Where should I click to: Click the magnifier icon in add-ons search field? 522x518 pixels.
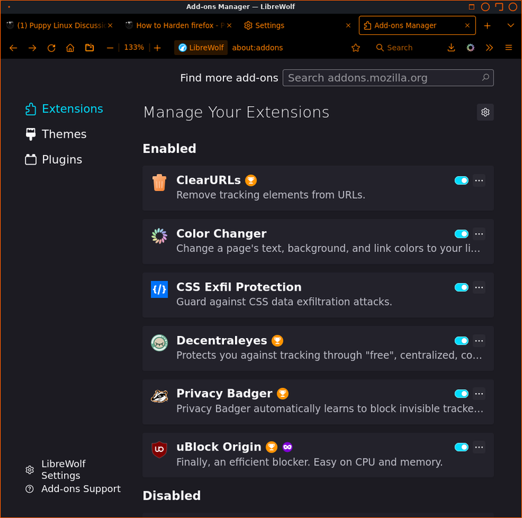(485, 78)
